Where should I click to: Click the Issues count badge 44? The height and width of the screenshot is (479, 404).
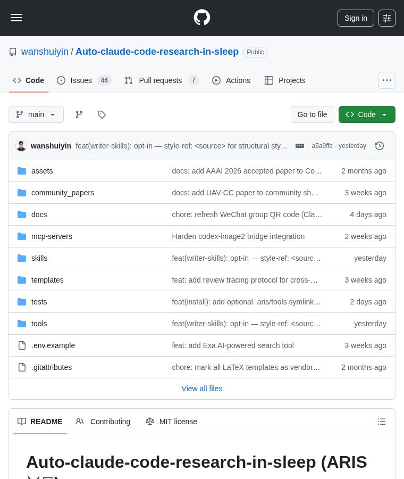pos(104,80)
